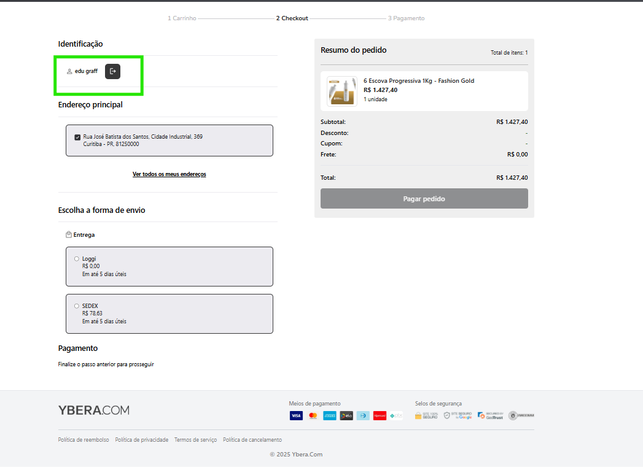This screenshot has height=473, width=643.
Task: Click the American Express payment icon
Action: [330, 416]
